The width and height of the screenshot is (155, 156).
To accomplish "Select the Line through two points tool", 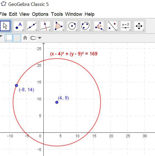I will coord(32,26).
